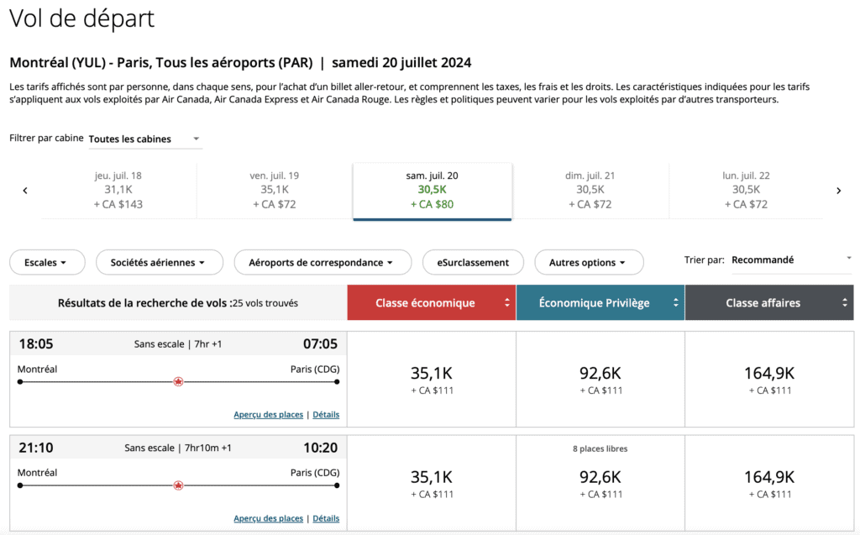Open the Autres options dropdown
Viewport: 860px width, 535px height.
[x=589, y=262]
